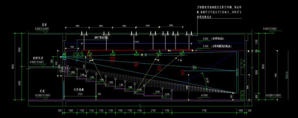Select the rightmost red surround speaker symbol
This screenshot has width=298, height=118.
point(183,72)
